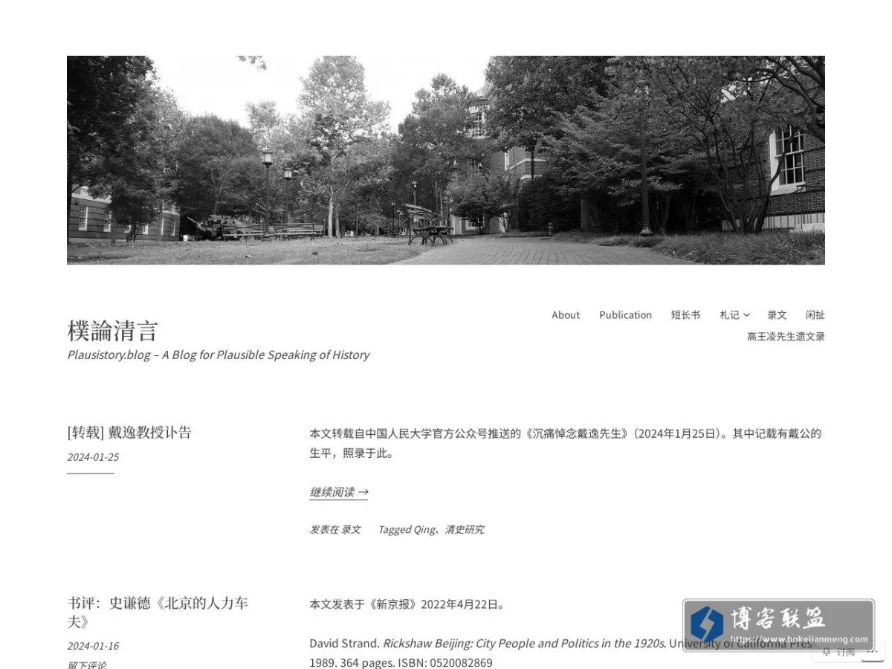Follow the 继续阅读 → link
The image size is (892, 669).
(x=339, y=492)
